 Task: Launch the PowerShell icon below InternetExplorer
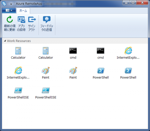128,73
